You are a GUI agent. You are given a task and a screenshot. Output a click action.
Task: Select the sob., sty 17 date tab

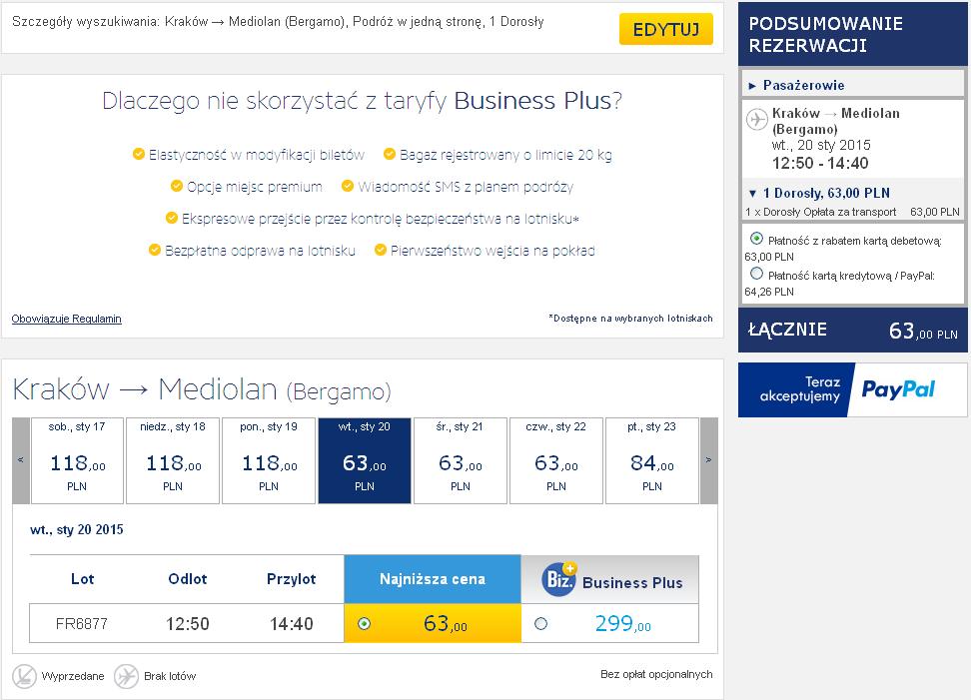click(x=77, y=460)
